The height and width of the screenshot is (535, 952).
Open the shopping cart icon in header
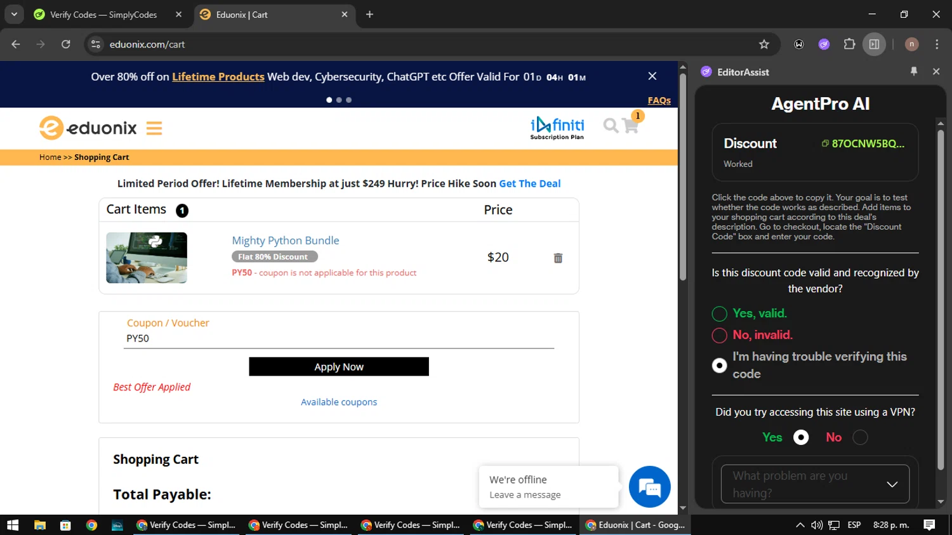631,125
